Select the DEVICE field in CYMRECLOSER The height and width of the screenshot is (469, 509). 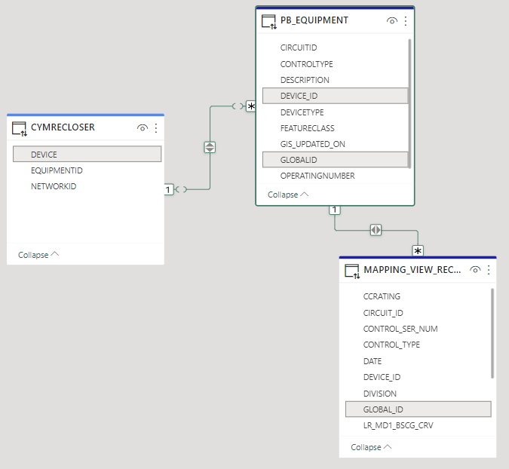click(87, 154)
